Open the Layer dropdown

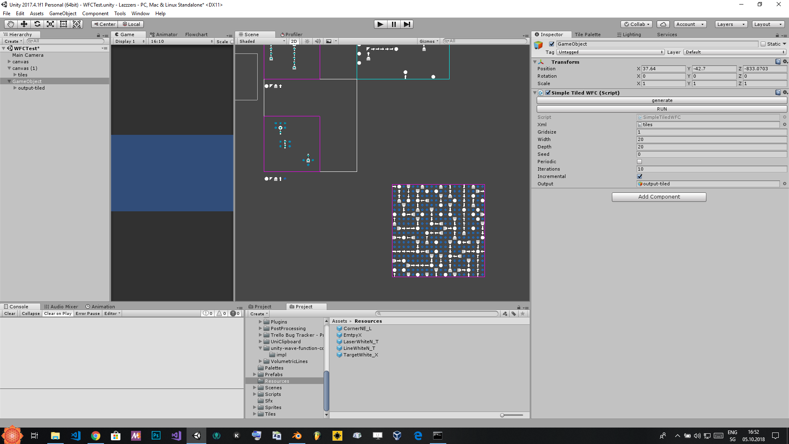point(735,52)
